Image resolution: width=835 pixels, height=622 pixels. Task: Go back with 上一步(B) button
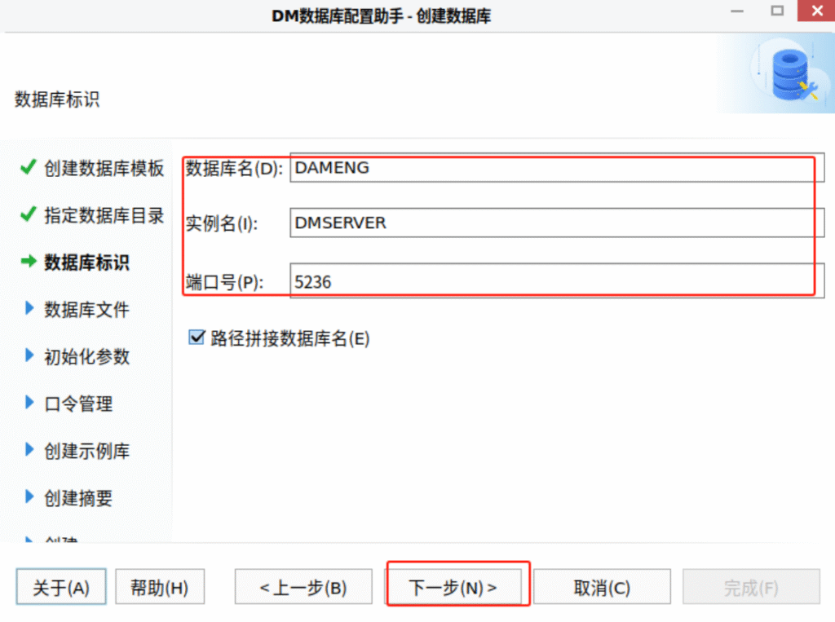(303, 588)
